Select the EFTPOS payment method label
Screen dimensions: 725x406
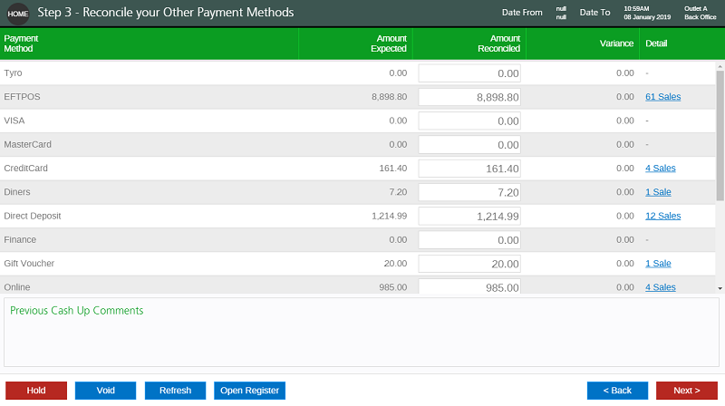point(22,97)
